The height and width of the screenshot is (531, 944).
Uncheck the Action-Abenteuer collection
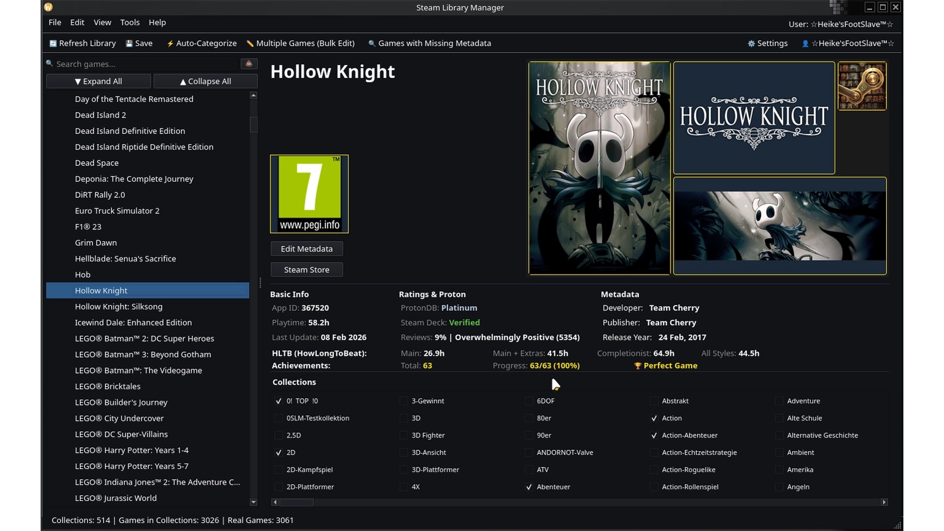654,436
